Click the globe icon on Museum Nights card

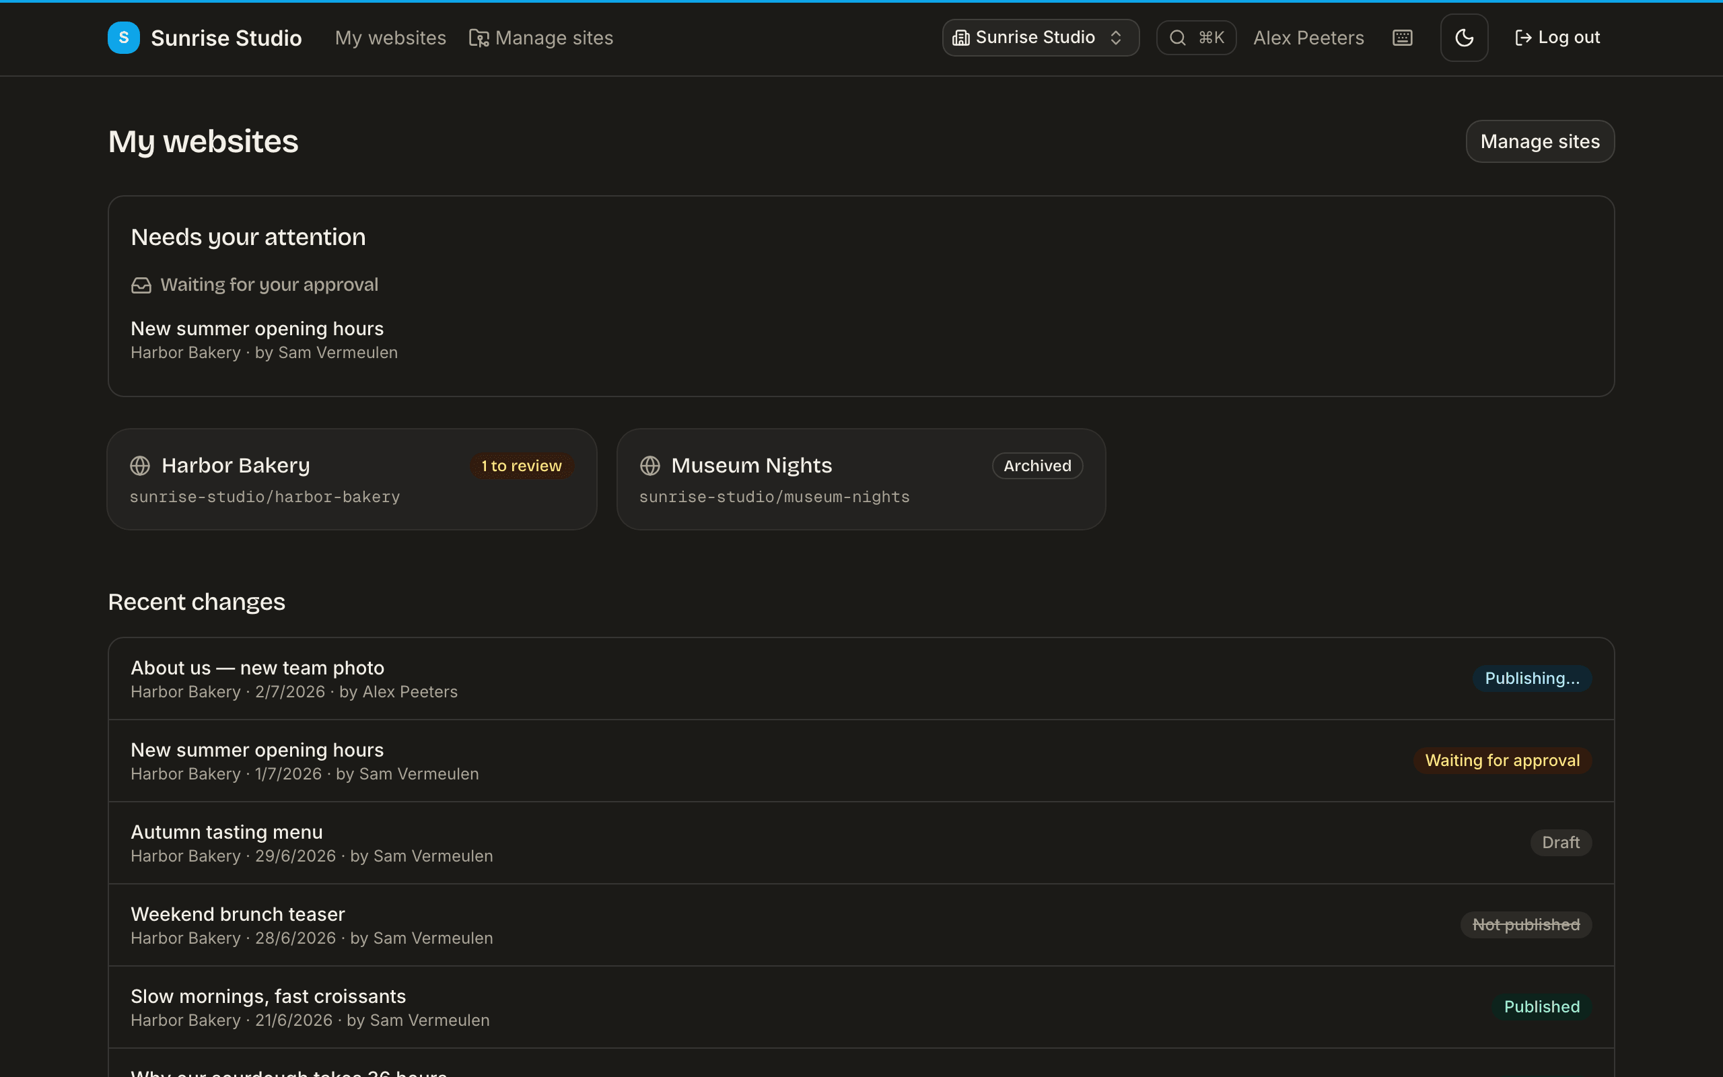pyautogui.click(x=650, y=466)
